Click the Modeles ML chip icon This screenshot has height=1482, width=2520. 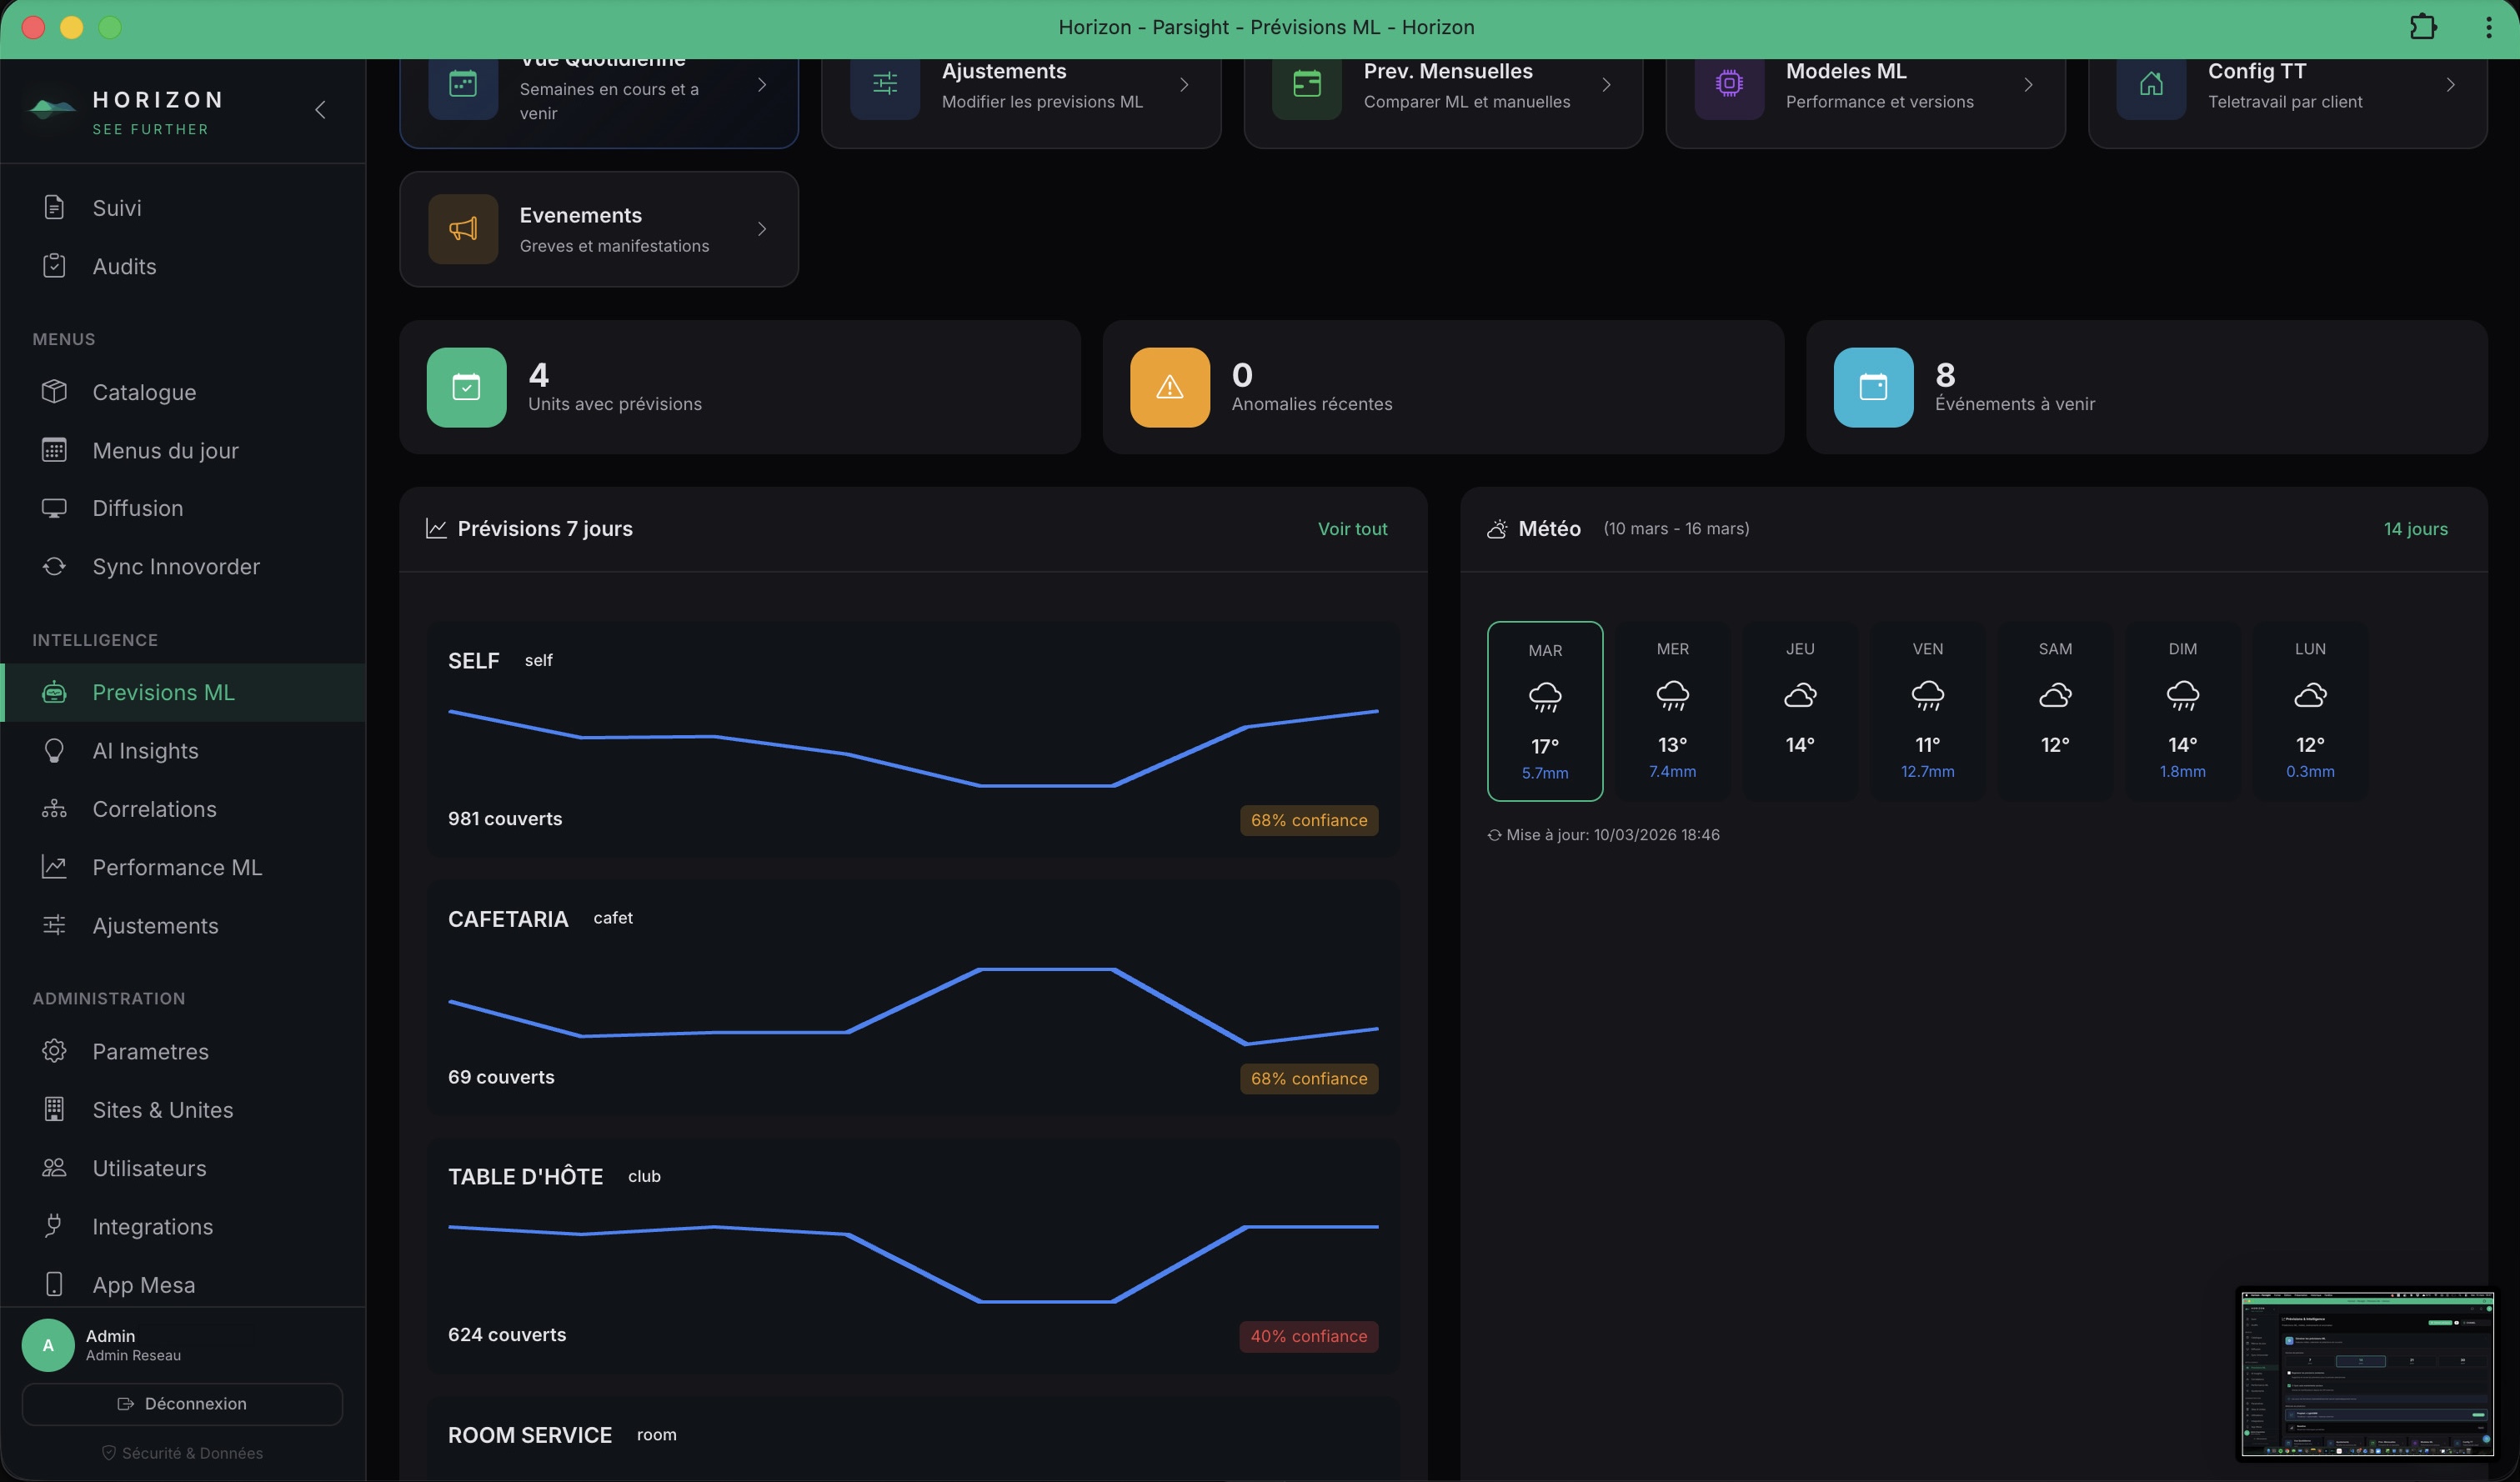click(x=1729, y=85)
